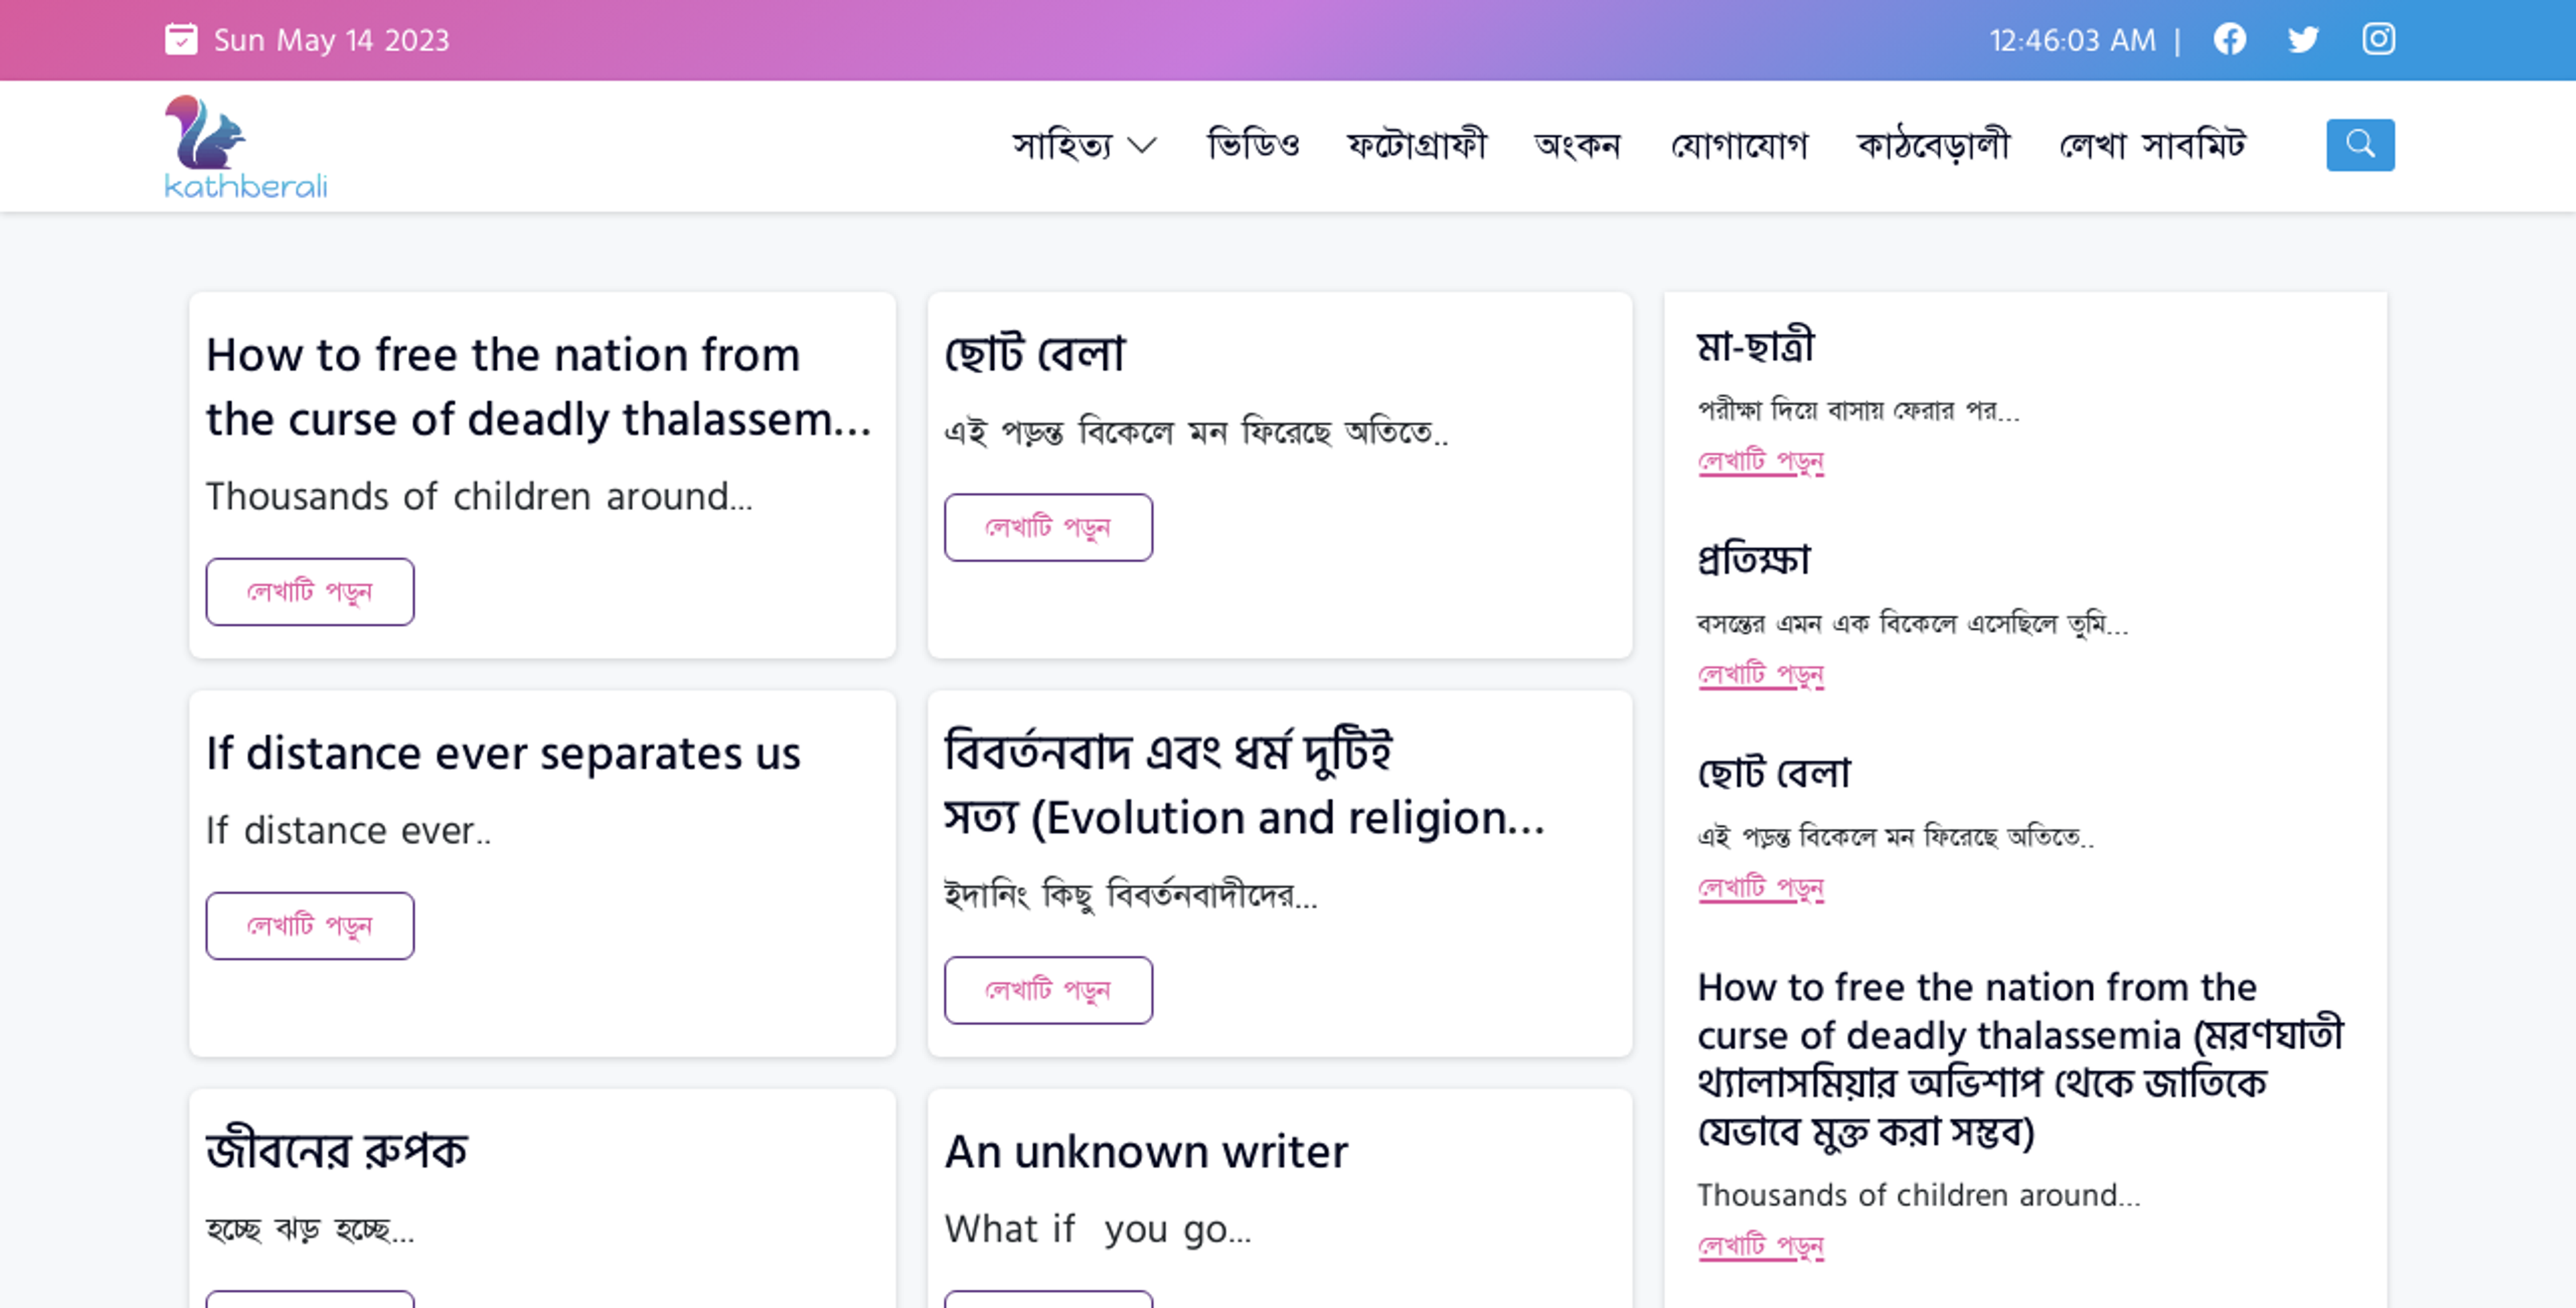The height and width of the screenshot is (1308, 2576).
Task: Select যোগাযোগ in navigation bar
Action: (x=1740, y=146)
